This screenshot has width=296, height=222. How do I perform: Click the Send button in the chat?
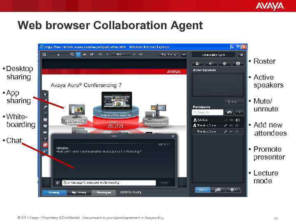(164, 183)
